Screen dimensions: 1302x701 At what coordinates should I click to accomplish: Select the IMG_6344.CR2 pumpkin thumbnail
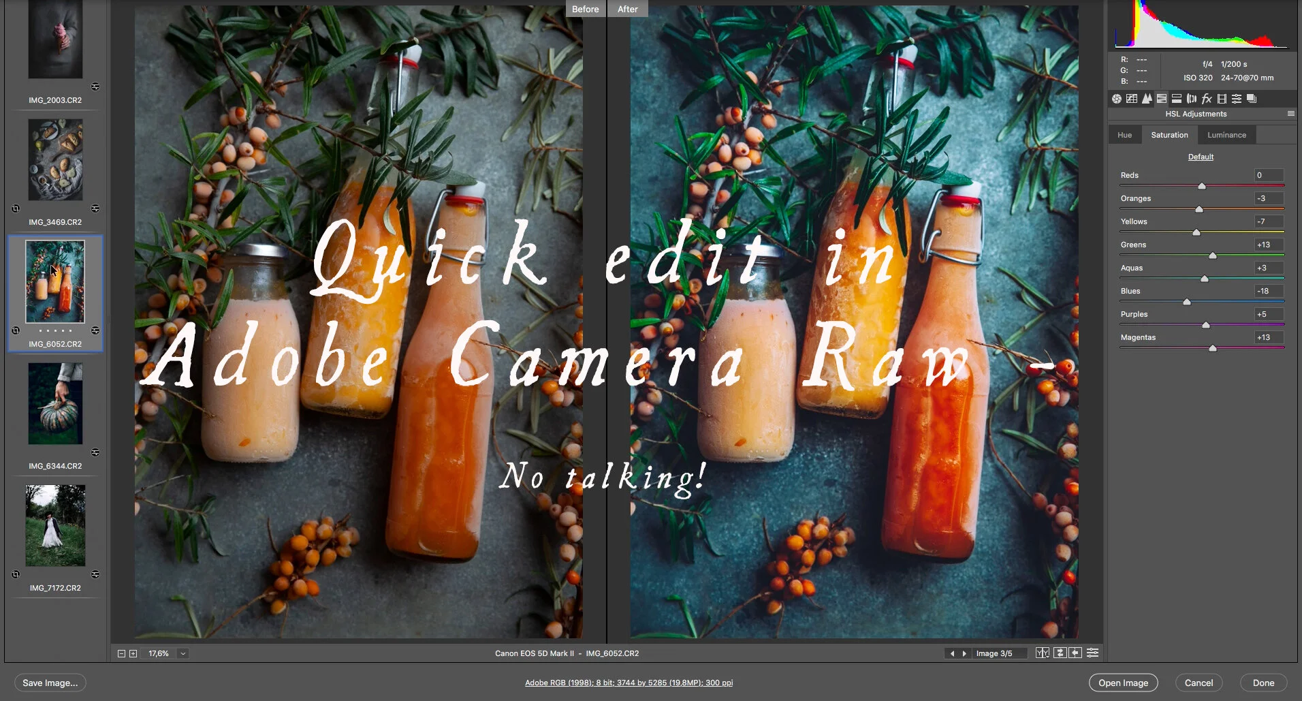point(55,403)
